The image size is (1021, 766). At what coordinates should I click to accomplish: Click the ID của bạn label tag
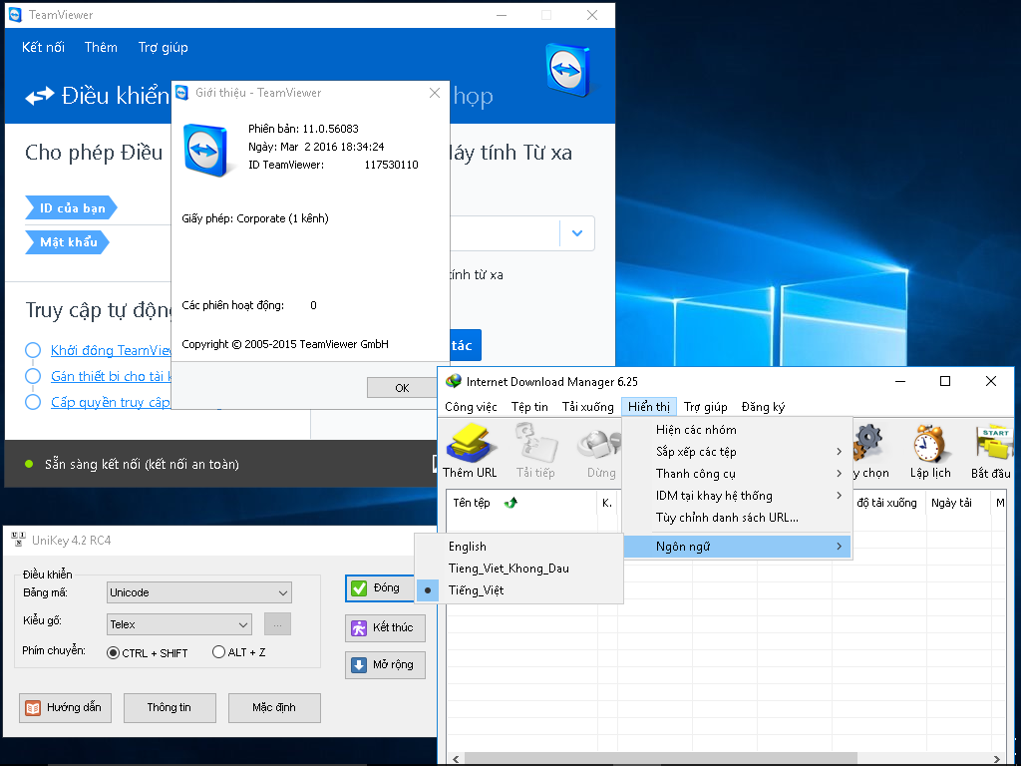[71, 207]
